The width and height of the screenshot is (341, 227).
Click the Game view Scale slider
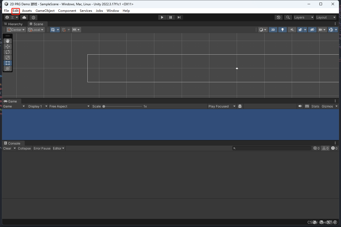coord(123,106)
